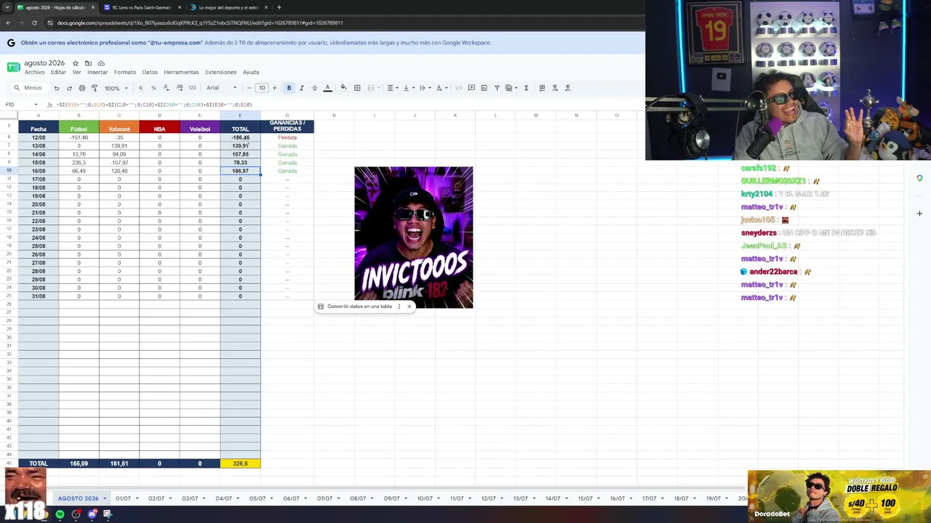Select the Fútbol column header cell
This screenshot has height=523, width=931.
point(79,129)
